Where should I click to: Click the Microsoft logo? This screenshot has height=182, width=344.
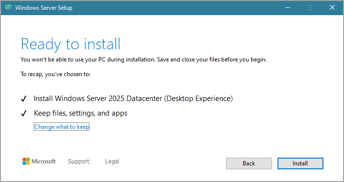(x=39, y=161)
